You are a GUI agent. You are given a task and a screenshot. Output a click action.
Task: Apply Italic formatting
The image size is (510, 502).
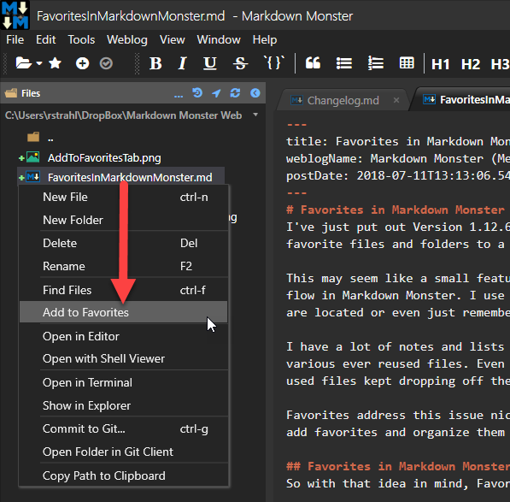point(183,63)
